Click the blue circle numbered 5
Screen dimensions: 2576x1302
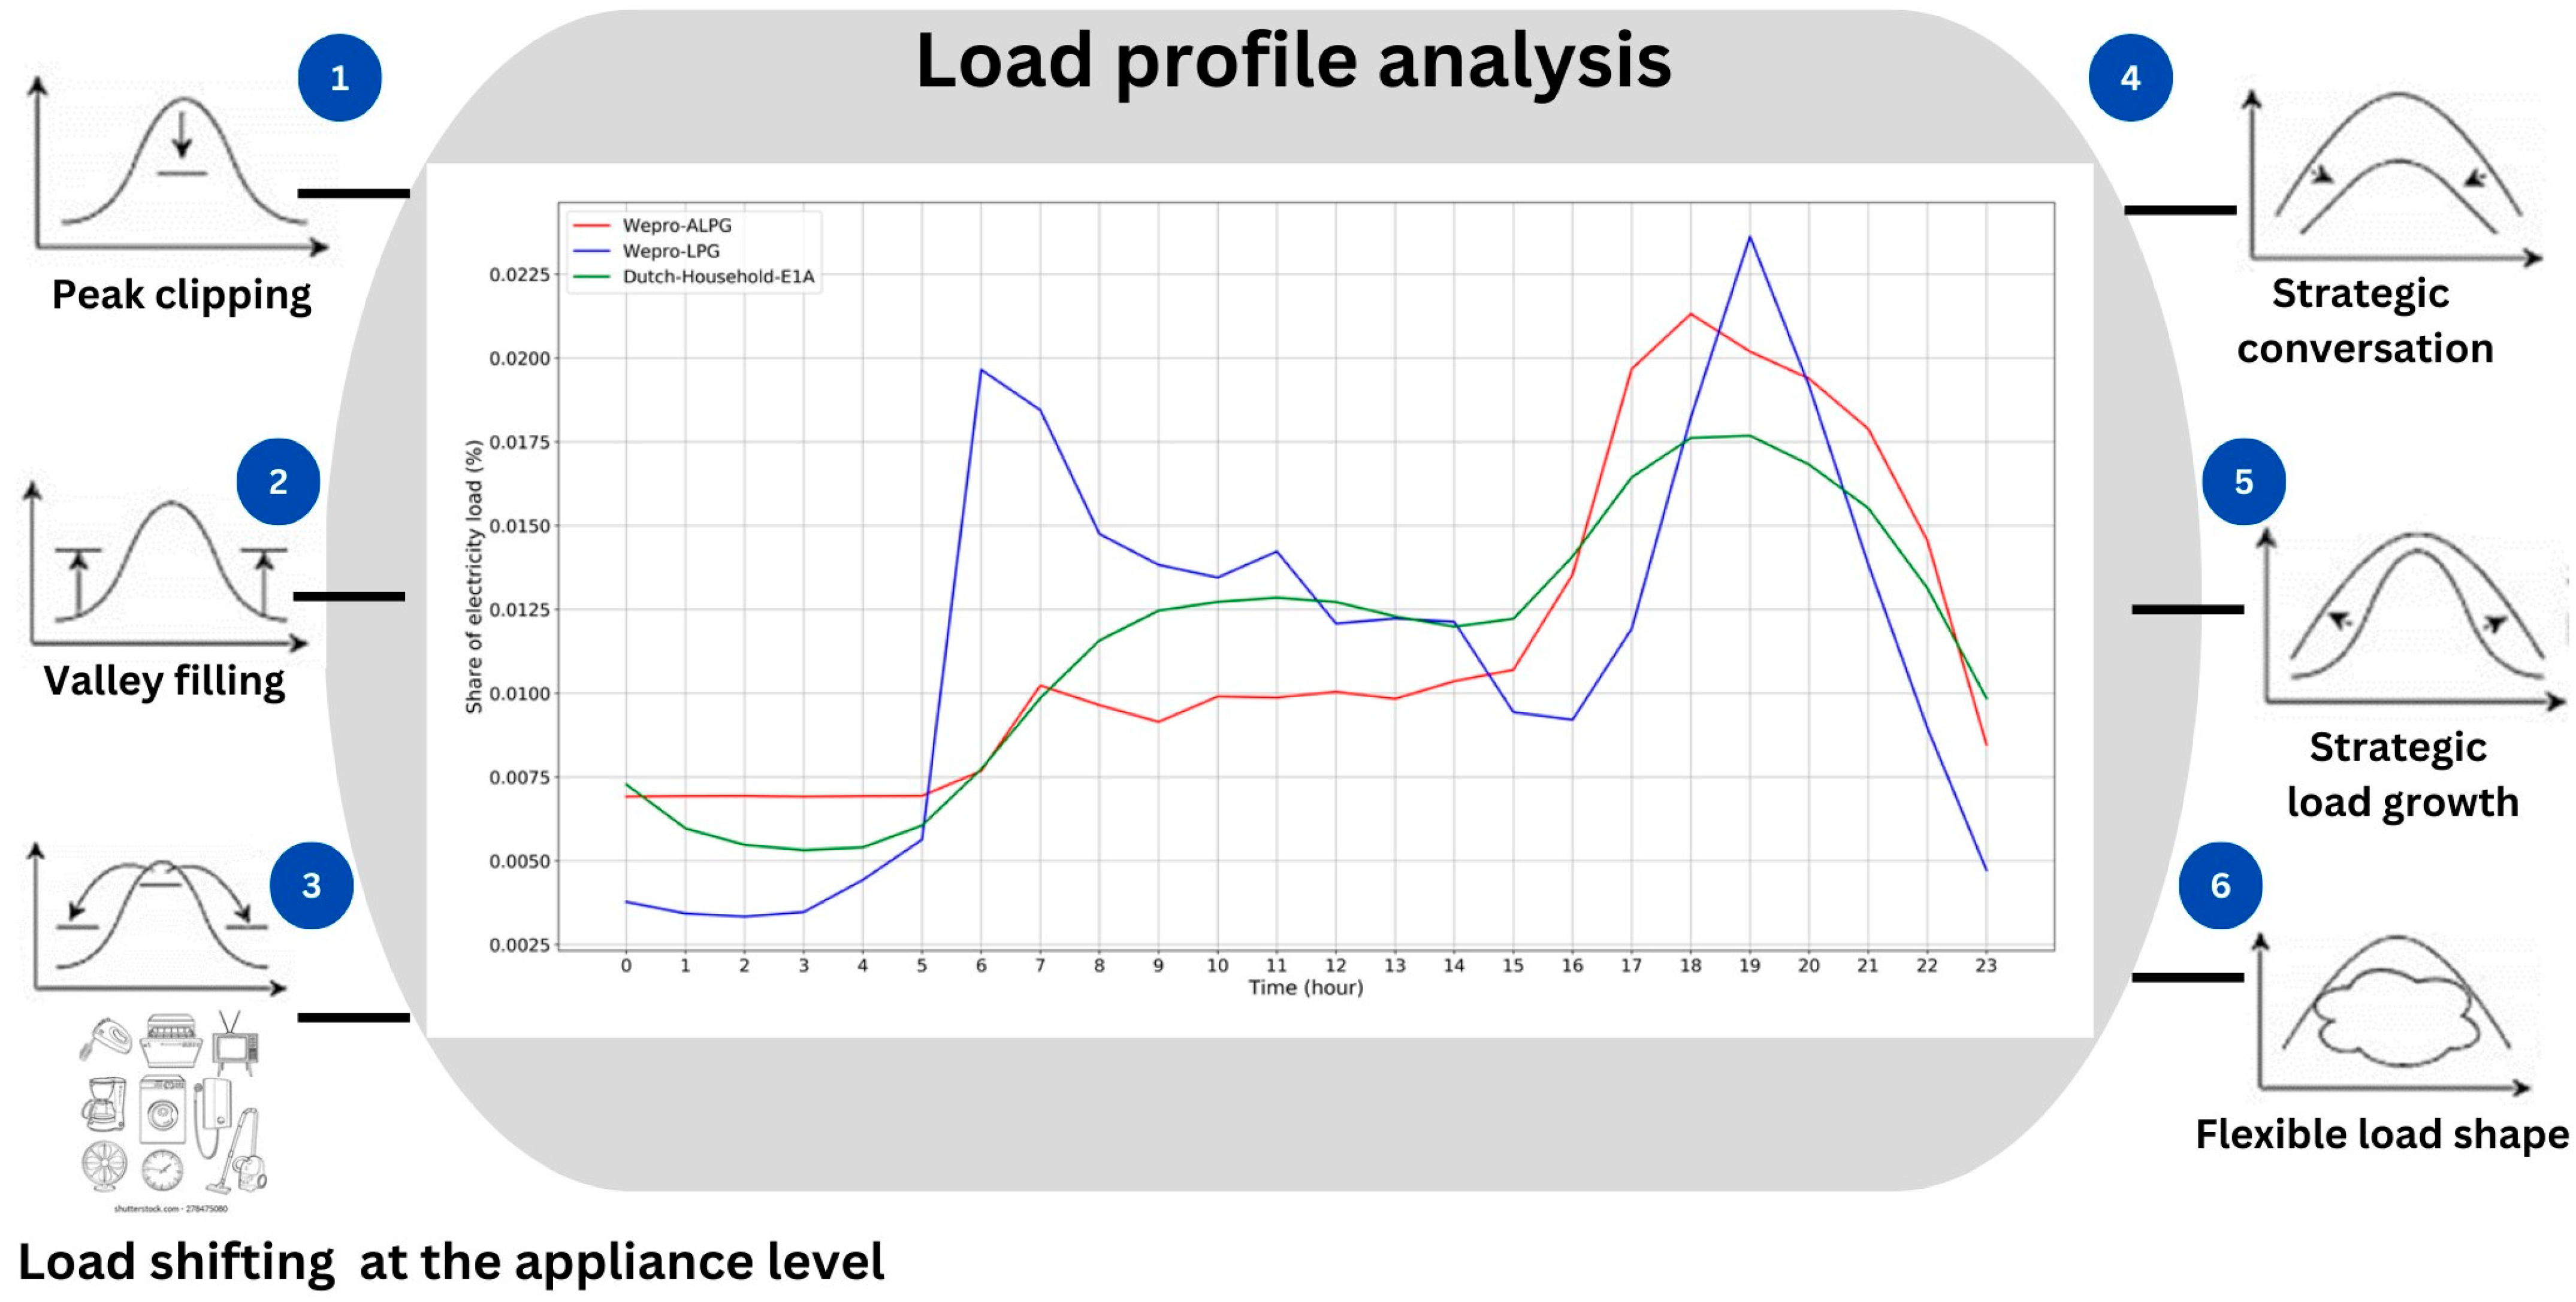point(2243,482)
